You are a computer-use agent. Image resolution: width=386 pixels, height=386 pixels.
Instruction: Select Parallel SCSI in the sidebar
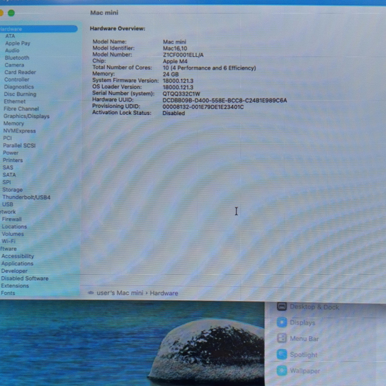(x=19, y=145)
